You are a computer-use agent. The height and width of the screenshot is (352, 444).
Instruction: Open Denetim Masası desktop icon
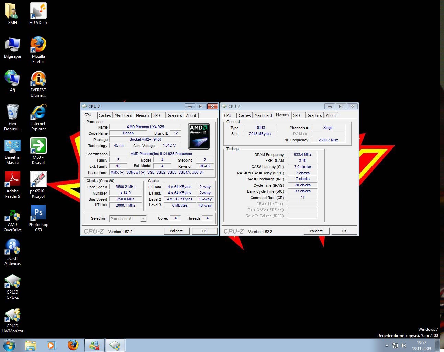click(12, 151)
